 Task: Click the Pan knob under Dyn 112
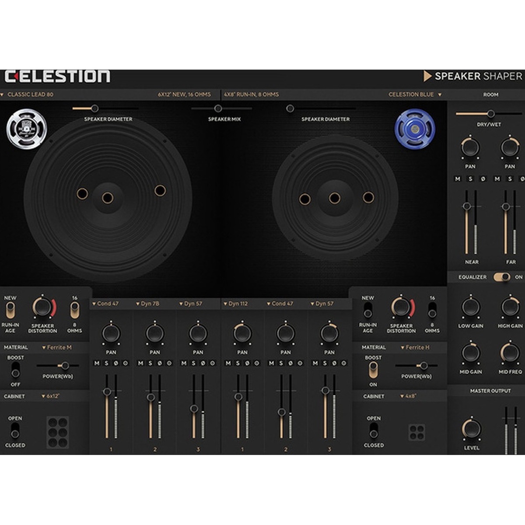[x=242, y=334]
